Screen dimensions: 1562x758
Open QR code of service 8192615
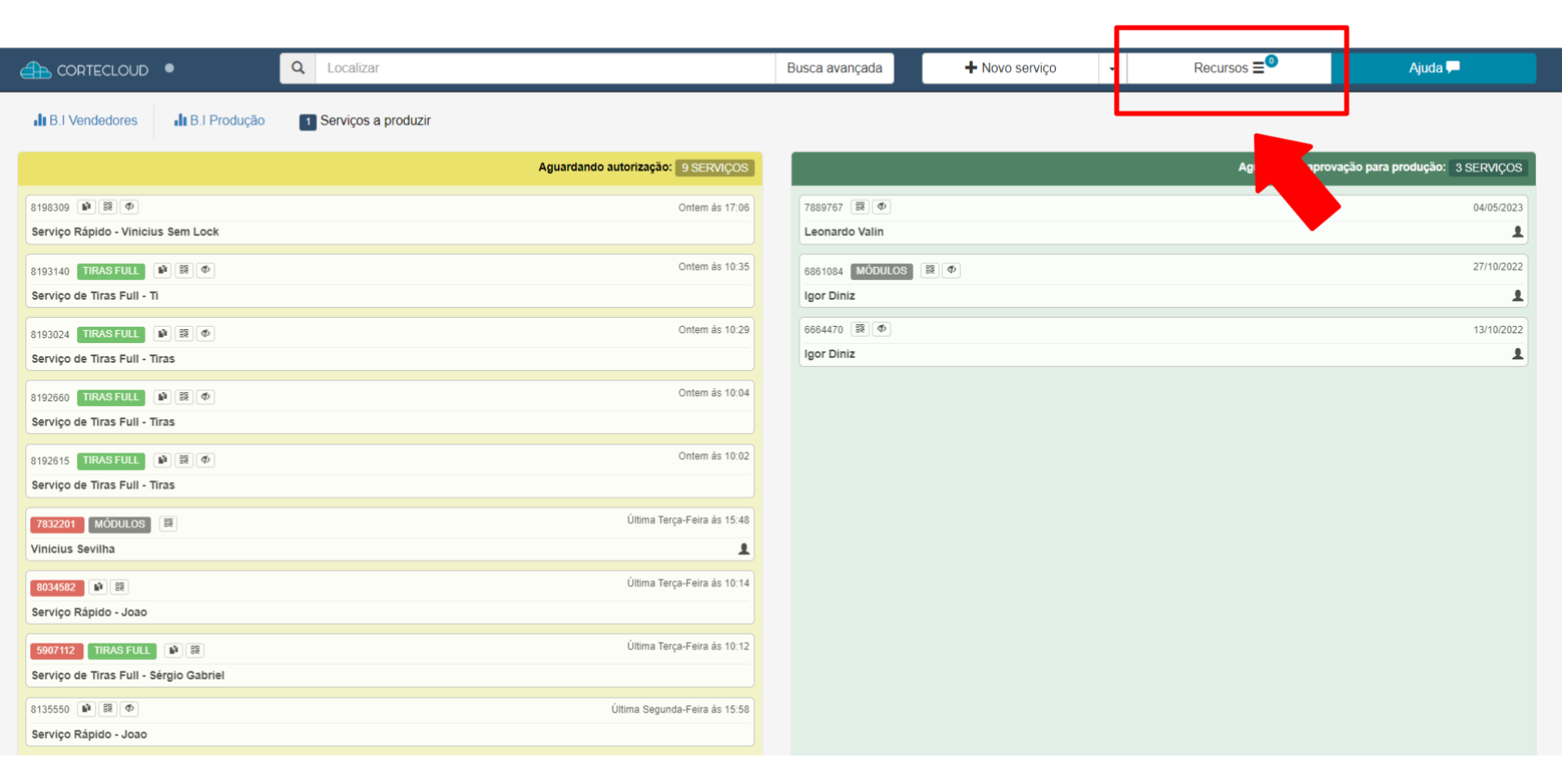tap(184, 460)
